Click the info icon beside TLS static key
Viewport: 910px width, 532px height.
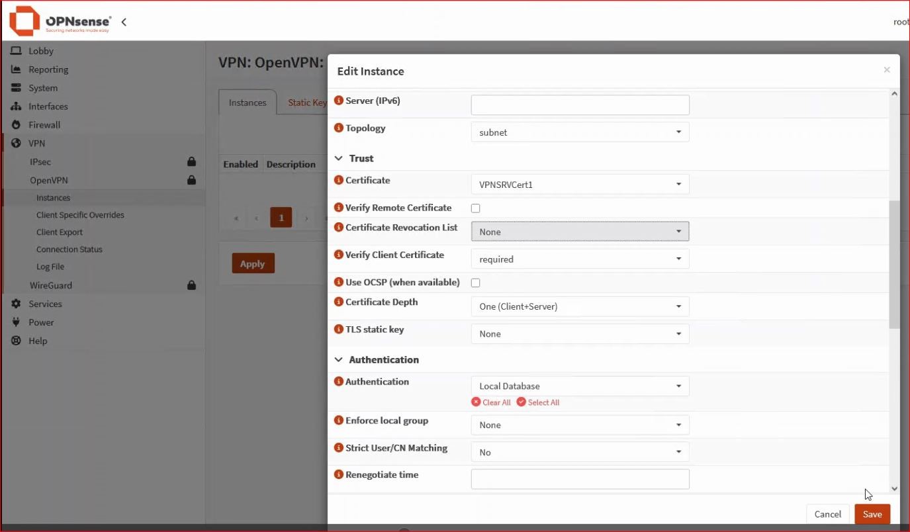(339, 330)
